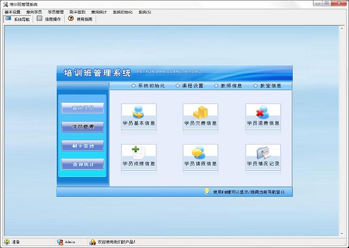Click the scrollbar up arrow
This screenshot has height=248, width=349.
pyautogui.click(x=342, y=29)
